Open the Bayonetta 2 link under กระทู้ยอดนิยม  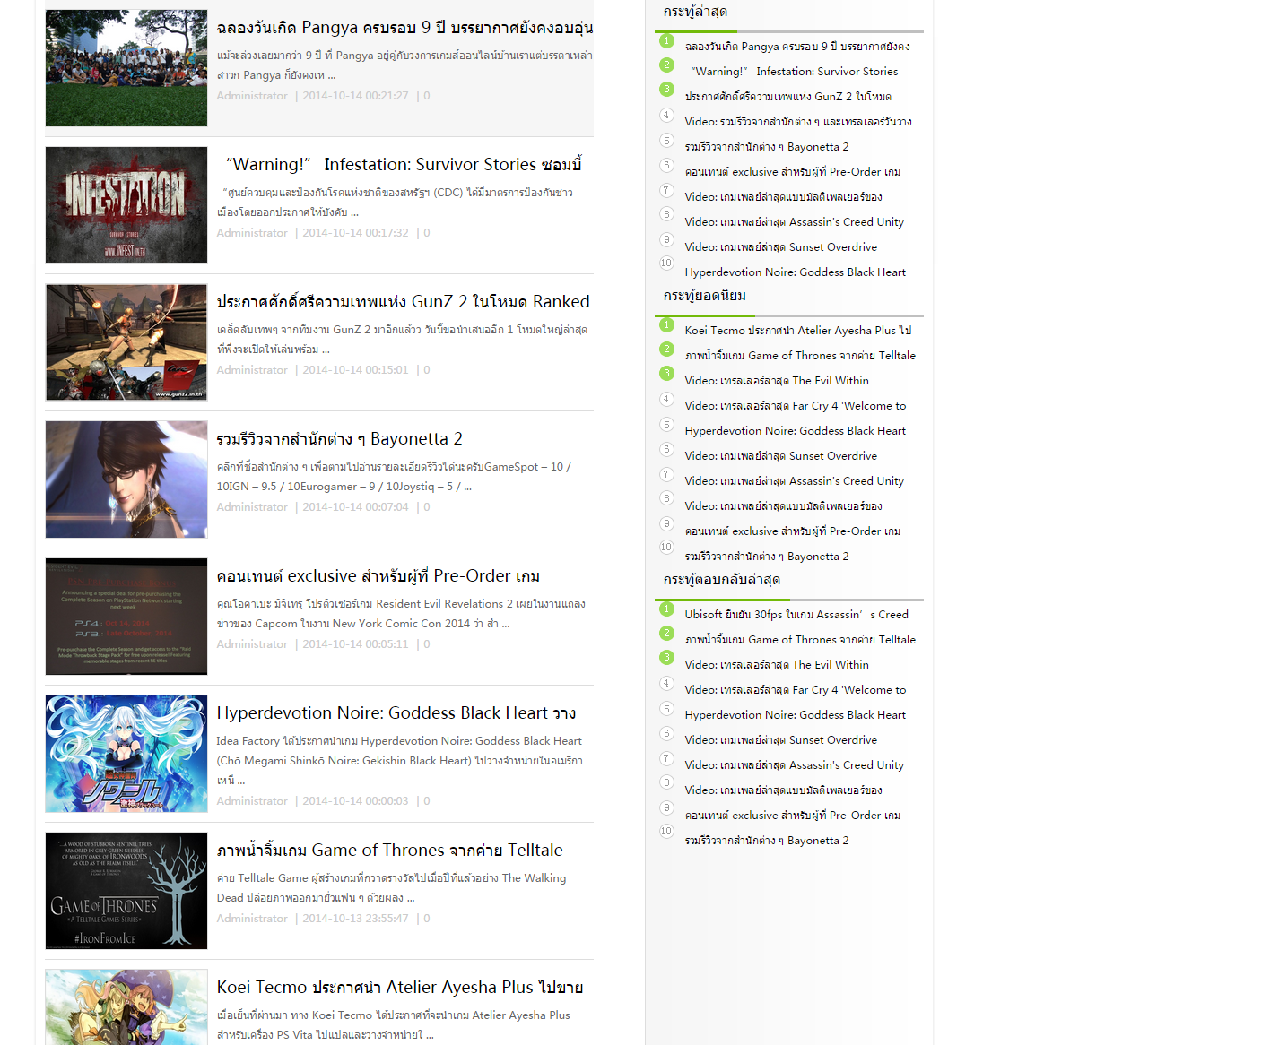(767, 557)
